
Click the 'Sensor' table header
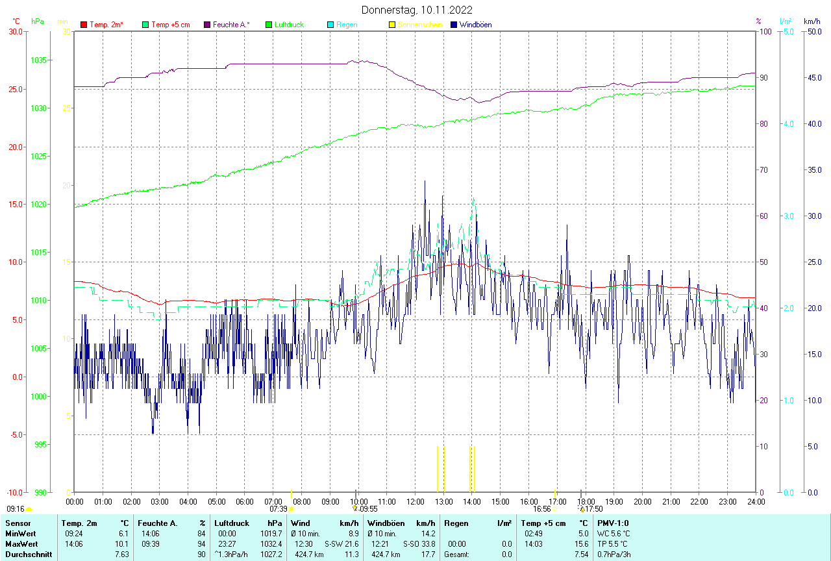[18, 523]
